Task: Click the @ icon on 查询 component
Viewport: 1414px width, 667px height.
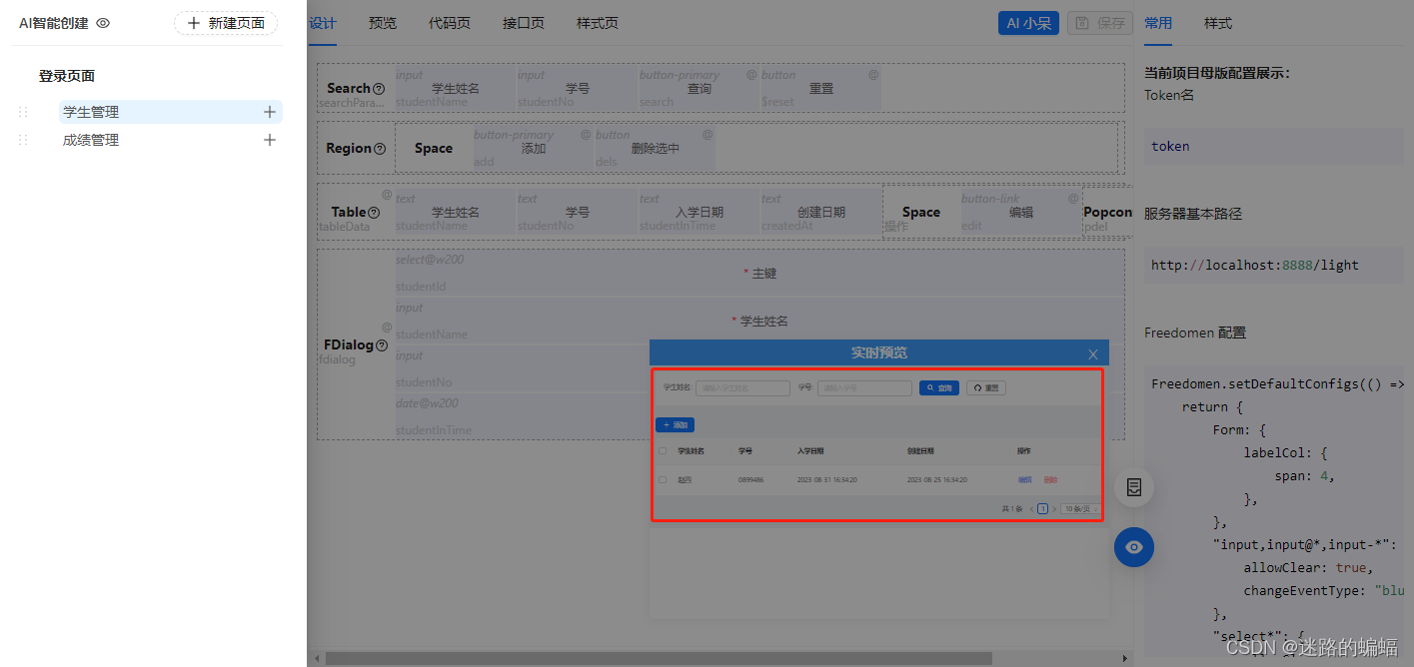Action: pos(751,75)
